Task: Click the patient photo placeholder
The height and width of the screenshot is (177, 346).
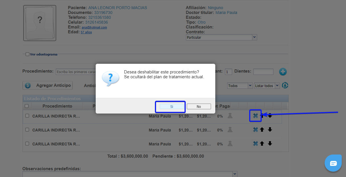Action: click(x=40, y=23)
